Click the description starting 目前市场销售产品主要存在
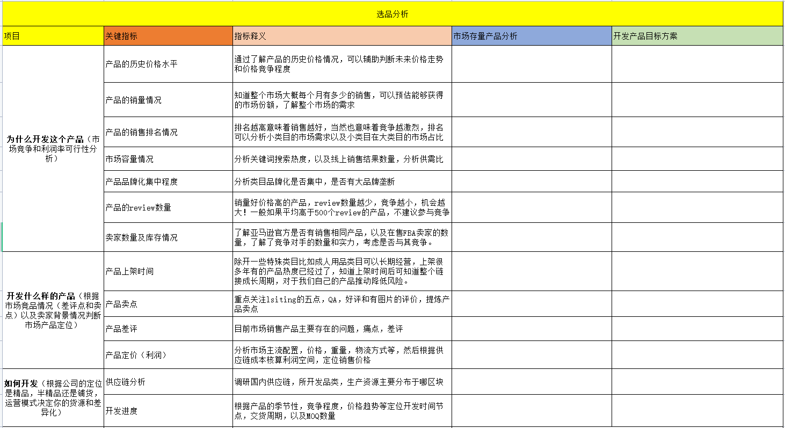The height and width of the screenshot is (428, 785). (x=342, y=329)
